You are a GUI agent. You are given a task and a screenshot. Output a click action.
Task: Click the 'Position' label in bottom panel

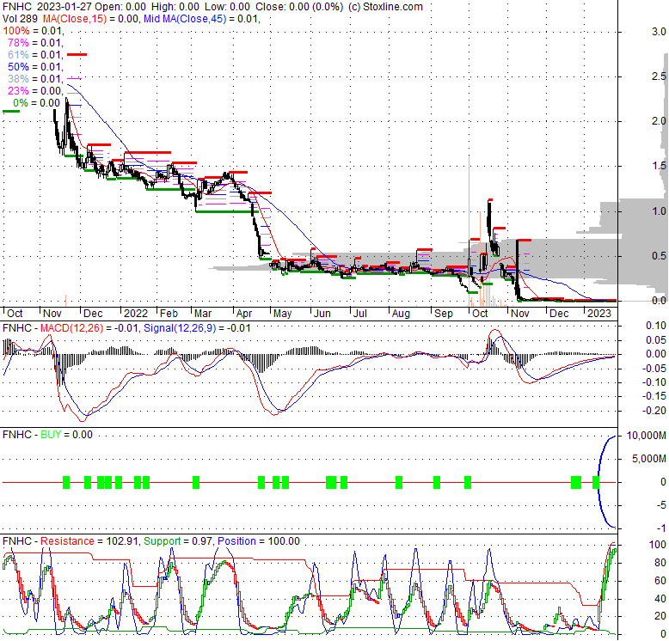[236, 541]
